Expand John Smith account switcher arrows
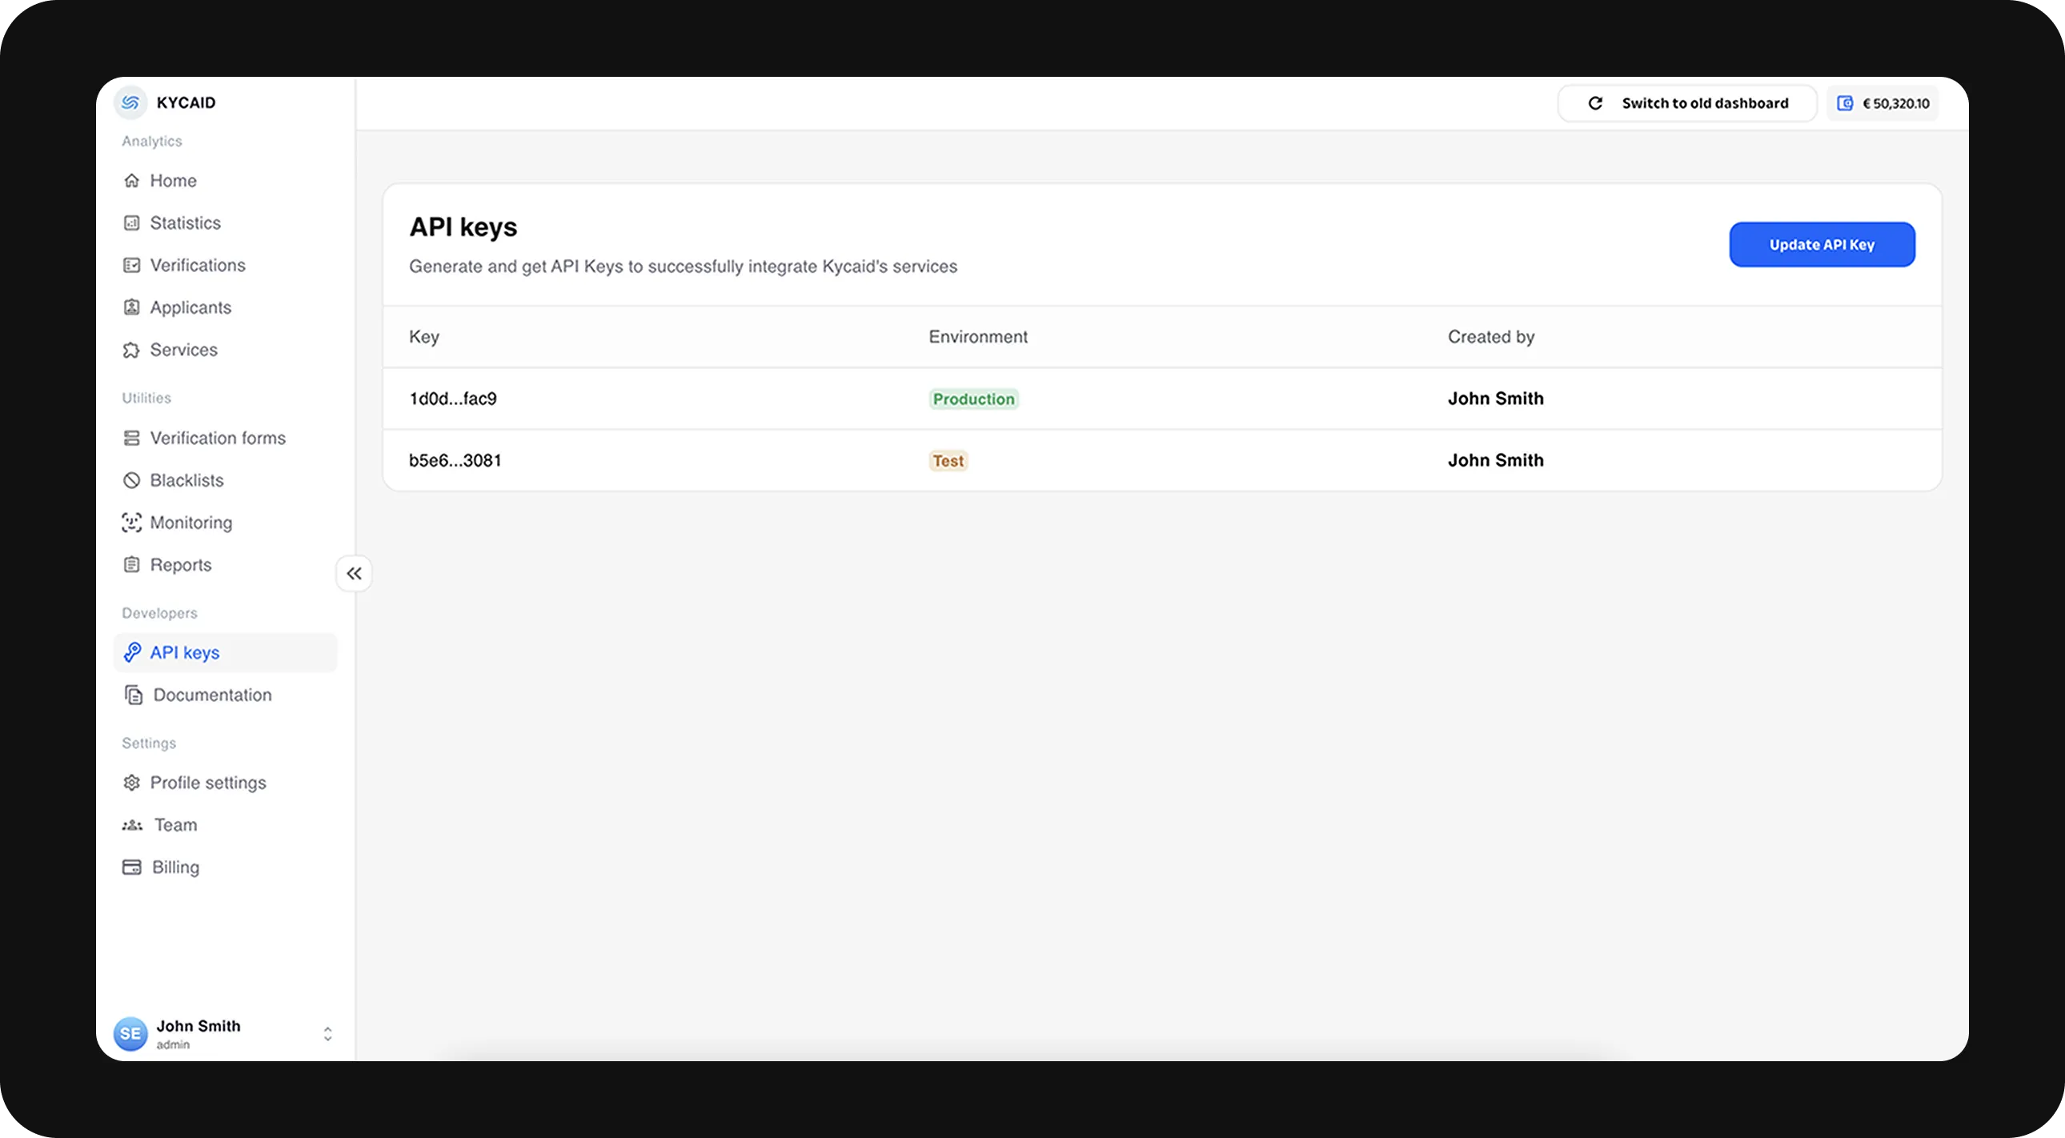This screenshot has width=2065, height=1138. [x=327, y=1034]
